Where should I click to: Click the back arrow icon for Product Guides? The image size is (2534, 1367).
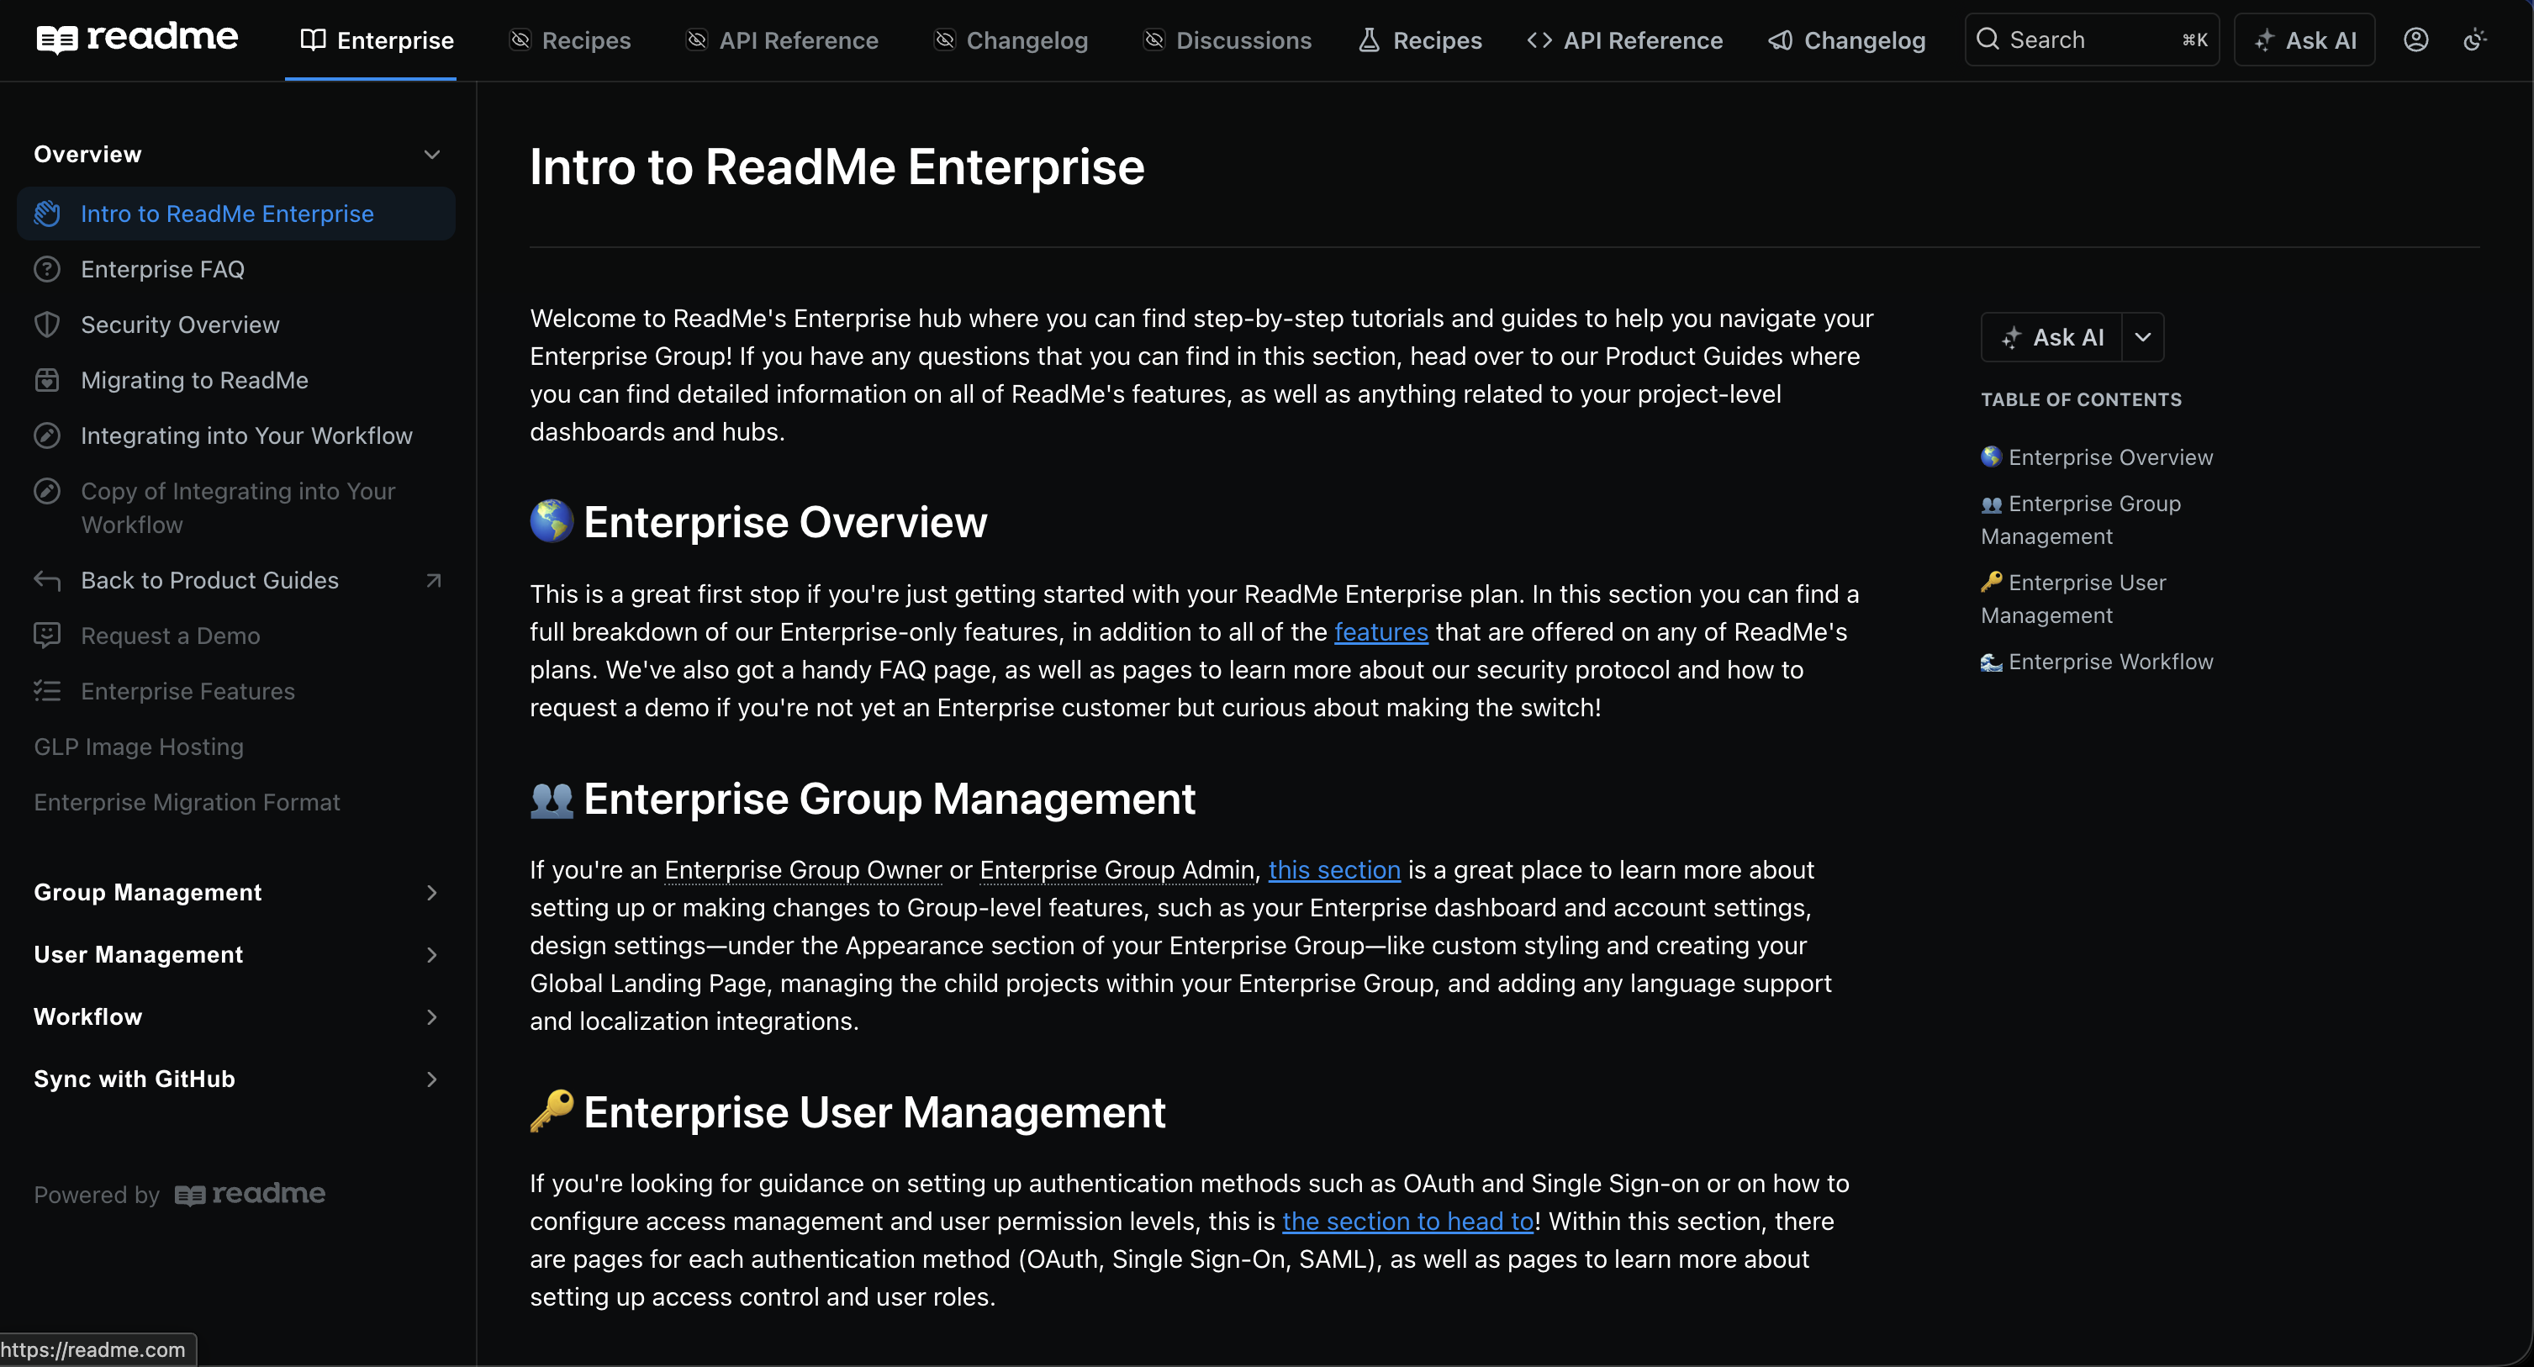point(47,580)
